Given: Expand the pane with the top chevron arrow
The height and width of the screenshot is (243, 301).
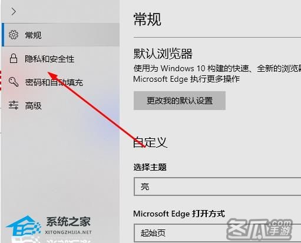Looking at the screenshot, I should 14,12.
